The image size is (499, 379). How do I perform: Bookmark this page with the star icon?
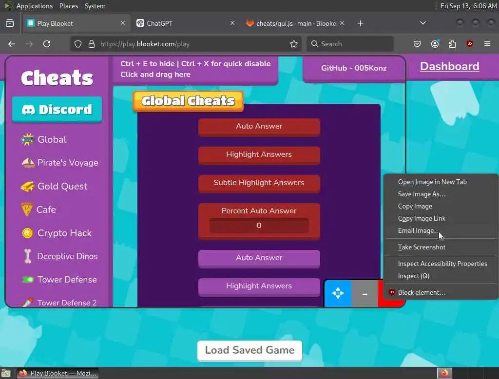(294, 44)
